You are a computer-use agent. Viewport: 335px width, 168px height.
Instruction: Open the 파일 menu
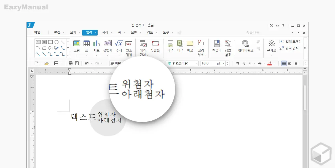click(37, 32)
